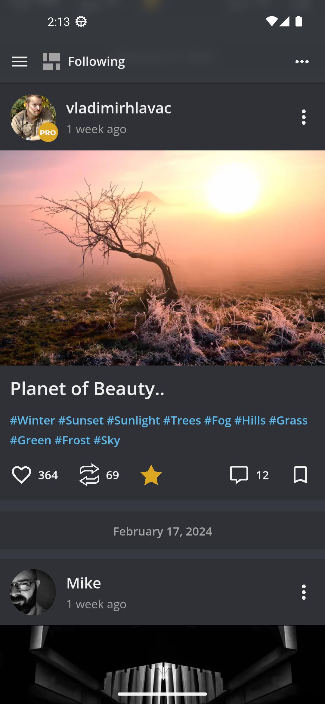The width and height of the screenshot is (325, 704).
Task: Open vladimirhlavac's PRO profile avatar
Action: [x=33, y=118]
